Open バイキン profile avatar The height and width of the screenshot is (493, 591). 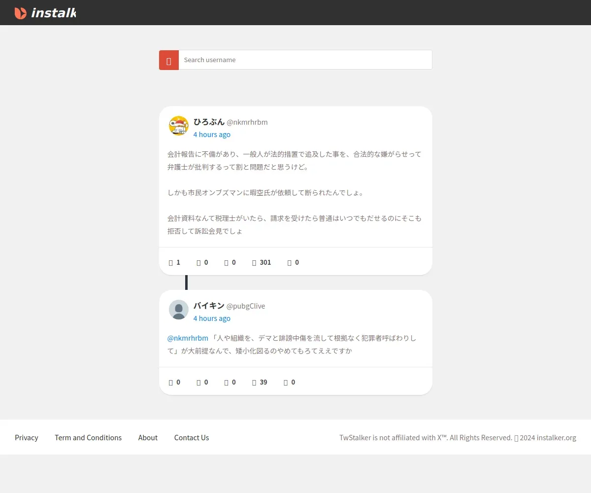tap(179, 310)
